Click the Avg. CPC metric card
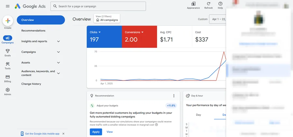This screenshot has width=293, height=137. 174,37
